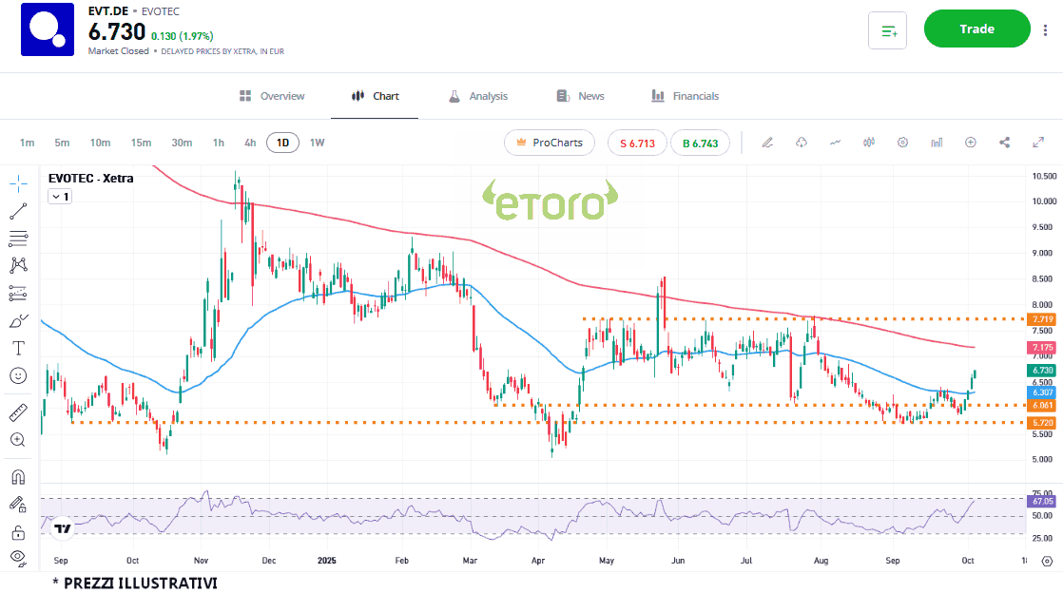This screenshot has width=1063, height=593.
Task: Switch to the Financials tab
Action: [685, 96]
